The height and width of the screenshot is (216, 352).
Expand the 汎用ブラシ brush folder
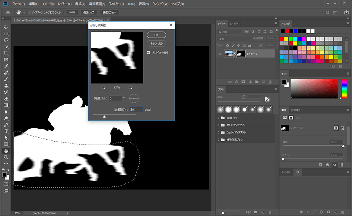click(x=219, y=118)
